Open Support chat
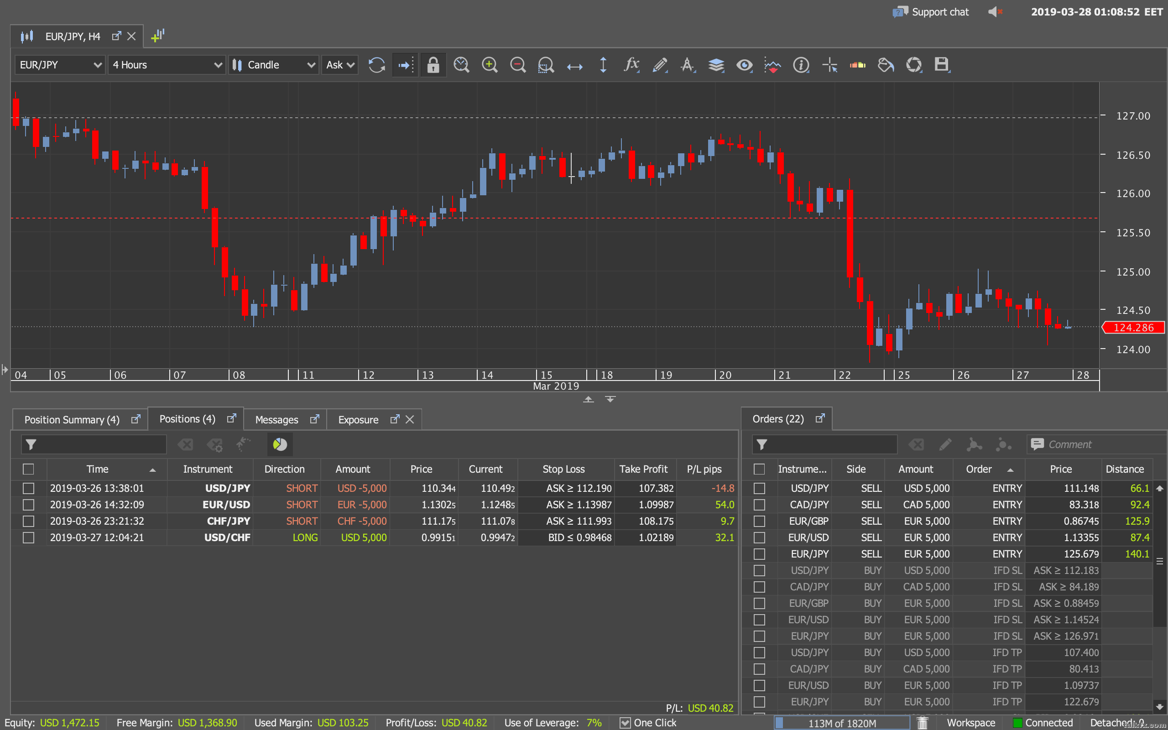1168x730 pixels. click(x=931, y=12)
